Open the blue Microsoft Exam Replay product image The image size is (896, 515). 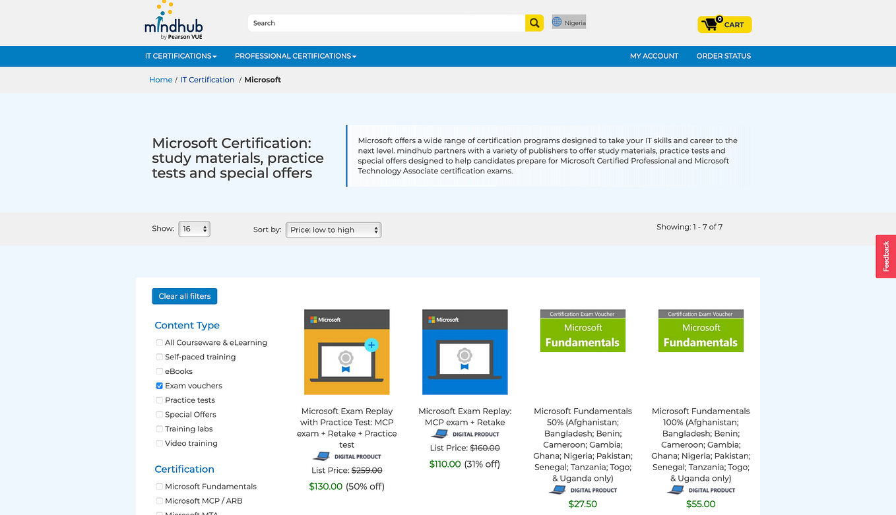(465, 352)
